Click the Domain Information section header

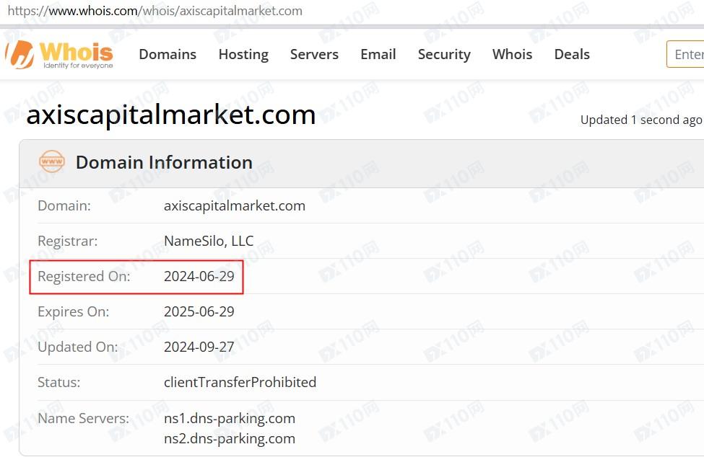(x=164, y=163)
